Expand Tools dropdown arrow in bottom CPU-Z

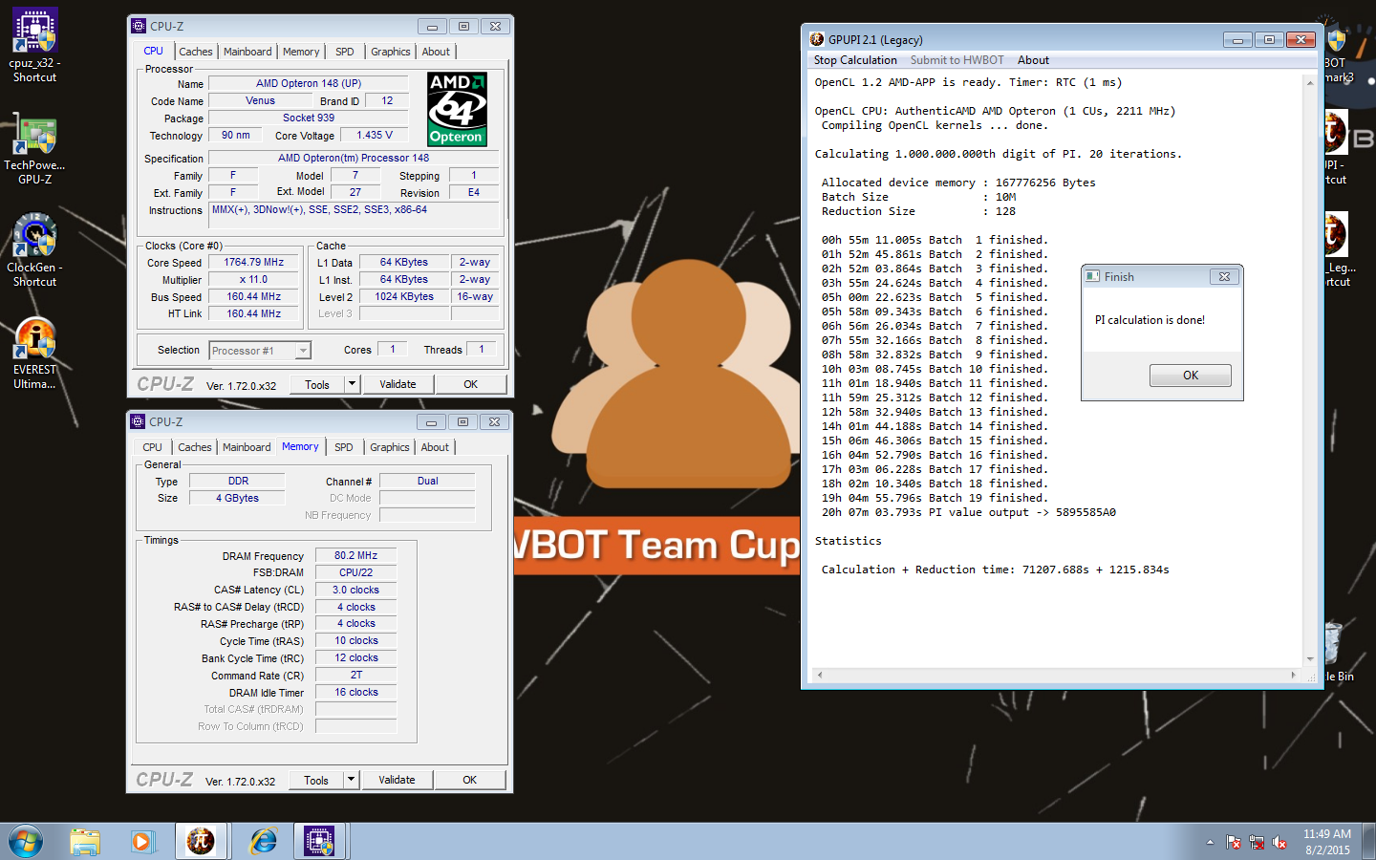click(x=351, y=780)
